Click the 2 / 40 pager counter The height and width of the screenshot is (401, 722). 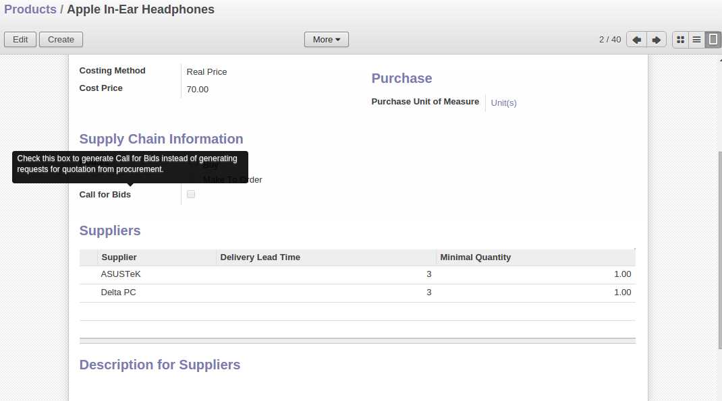coord(609,40)
